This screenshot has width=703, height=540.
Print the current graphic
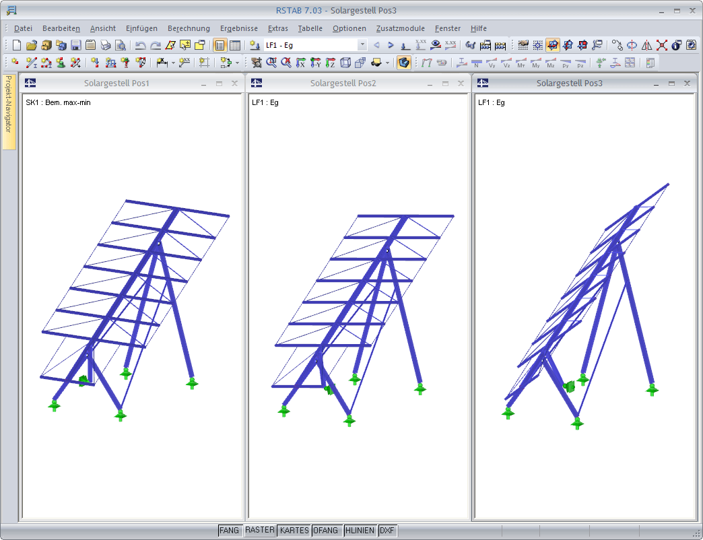click(105, 45)
